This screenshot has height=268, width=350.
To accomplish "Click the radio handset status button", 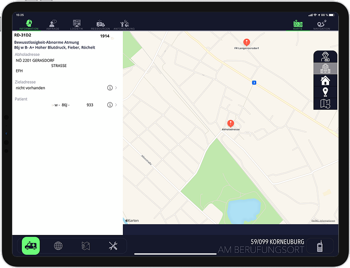I will [320, 246].
